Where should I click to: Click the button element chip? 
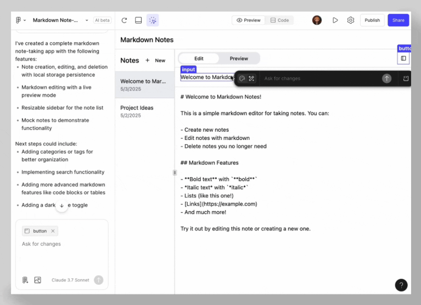40,231
